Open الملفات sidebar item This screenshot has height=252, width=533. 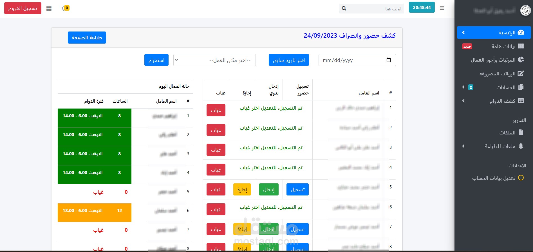[x=494, y=132]
